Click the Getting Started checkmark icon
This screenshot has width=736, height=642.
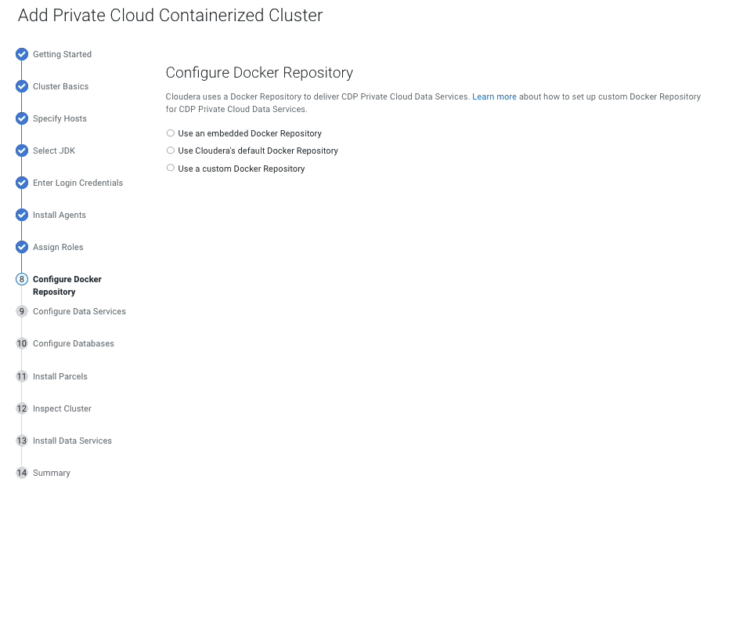[x=22, y=55]
